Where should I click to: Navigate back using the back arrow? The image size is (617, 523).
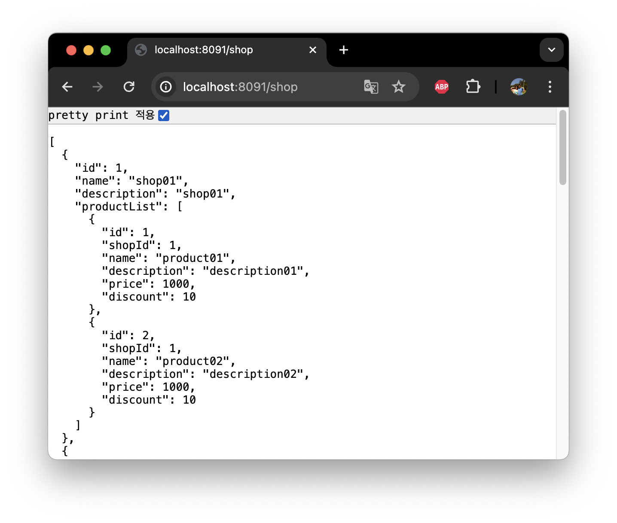coord(67,87)
